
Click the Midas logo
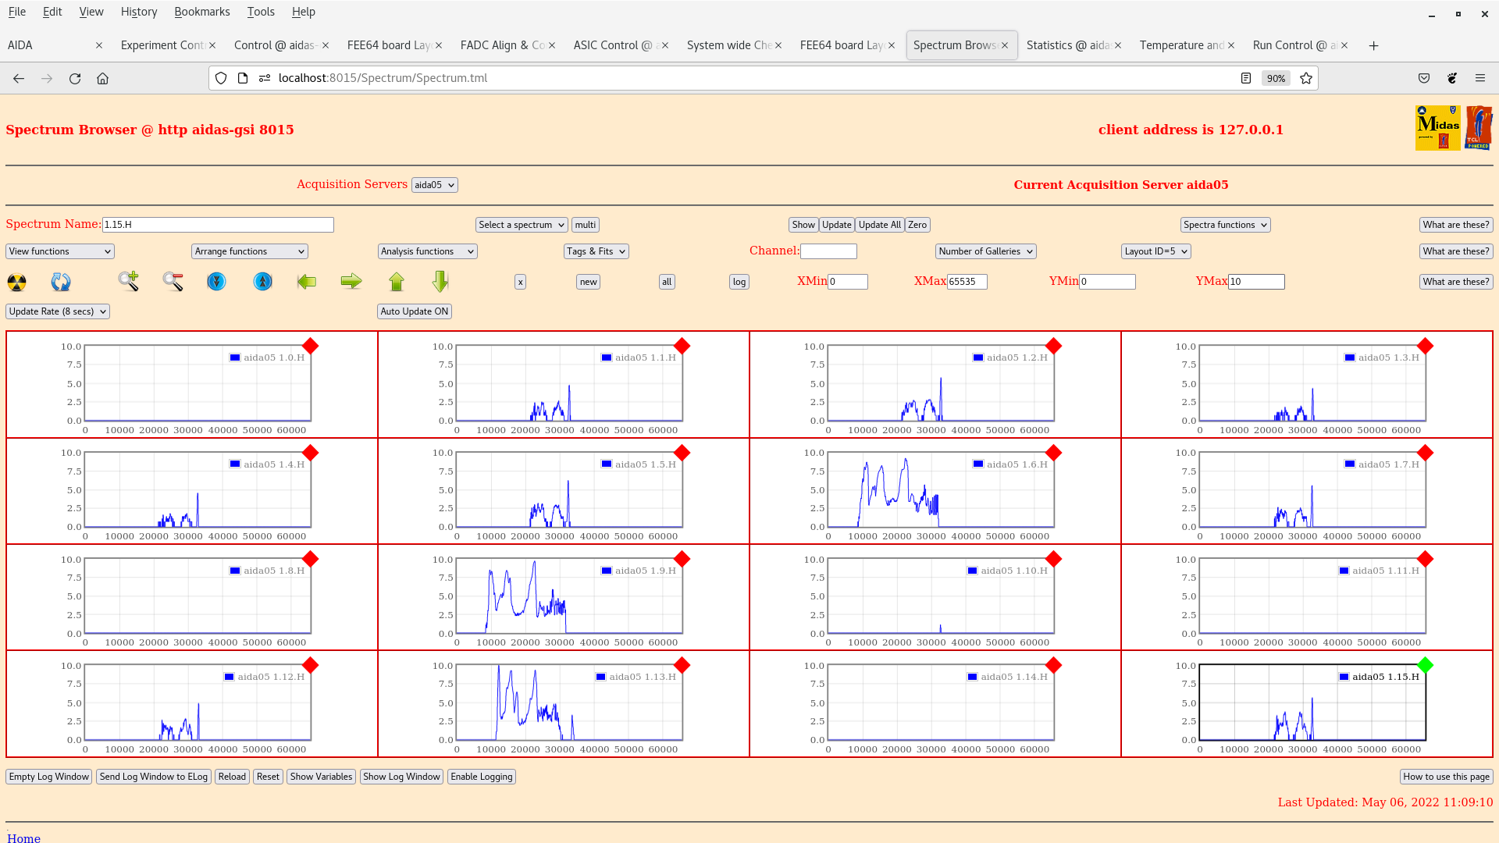click(1437, 128)
